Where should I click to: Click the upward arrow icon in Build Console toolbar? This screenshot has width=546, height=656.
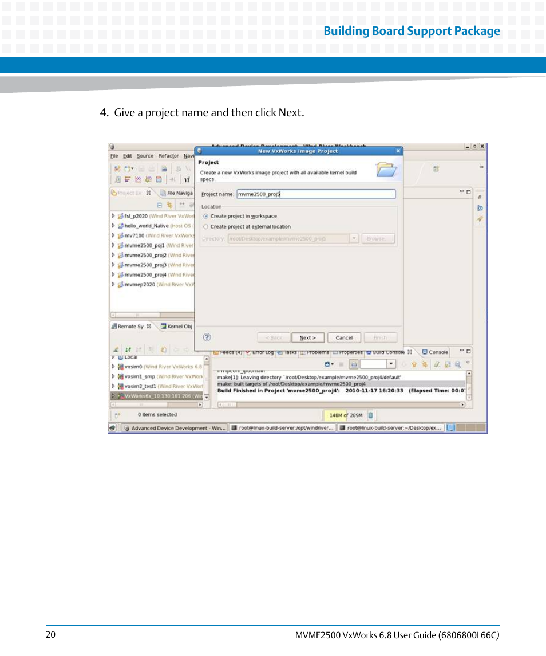point(414,364)
